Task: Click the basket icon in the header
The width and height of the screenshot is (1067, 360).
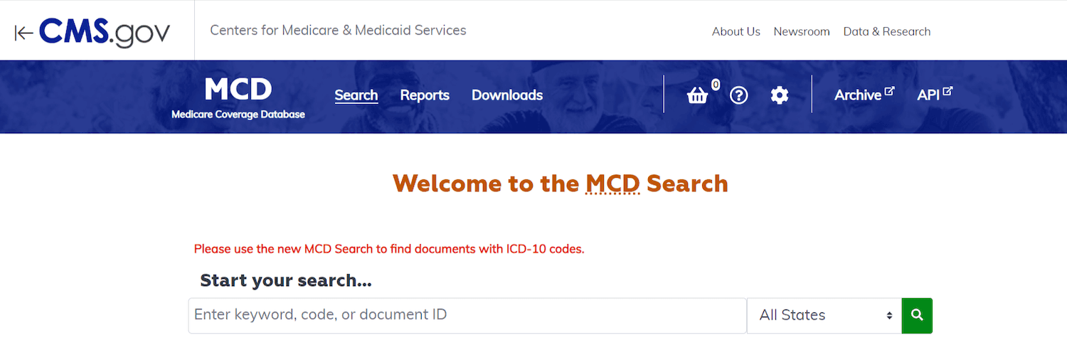Action: (697, 95)
